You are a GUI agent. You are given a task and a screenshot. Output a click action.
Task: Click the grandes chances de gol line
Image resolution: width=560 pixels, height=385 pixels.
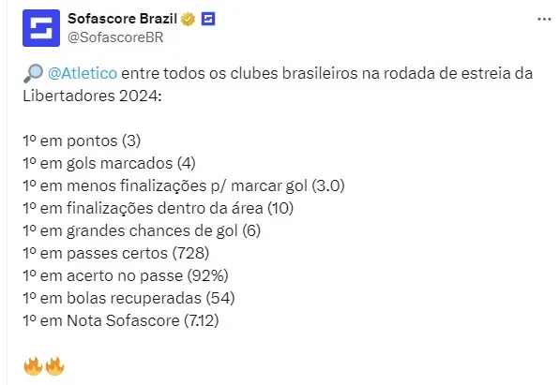(142, 230)
